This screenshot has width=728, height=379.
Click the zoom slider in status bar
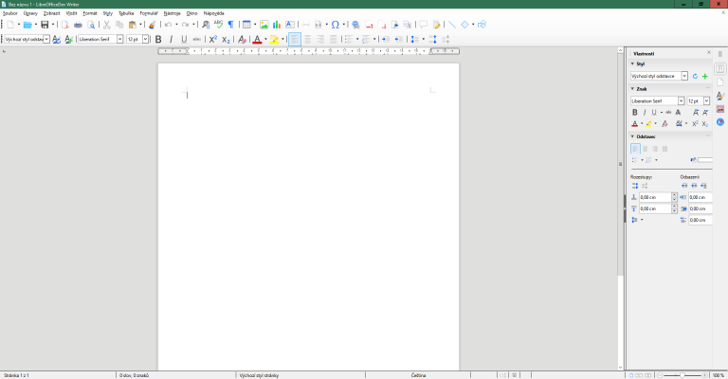682,375
